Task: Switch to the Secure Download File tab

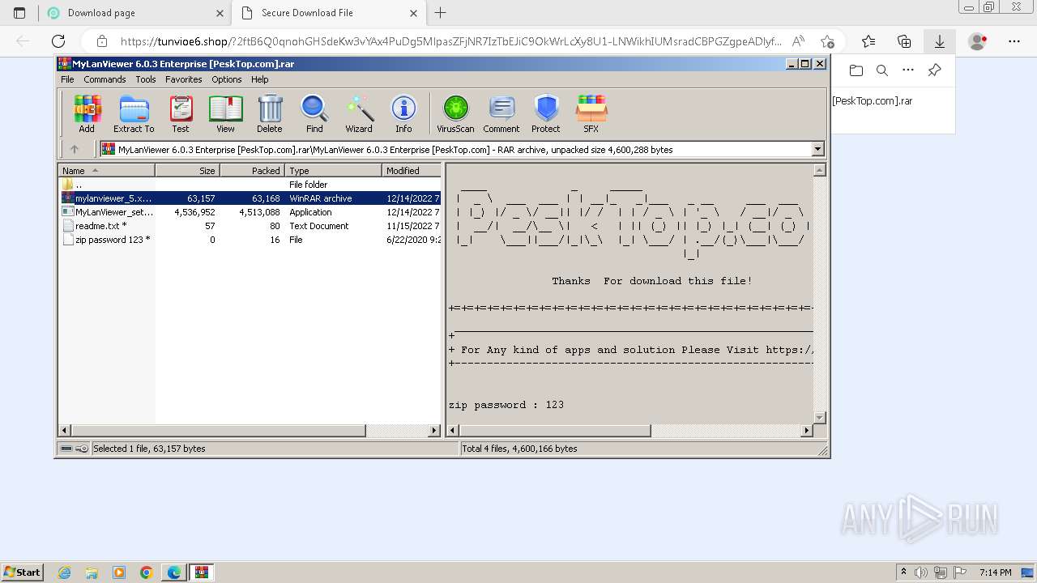Action: click(328, 13)
